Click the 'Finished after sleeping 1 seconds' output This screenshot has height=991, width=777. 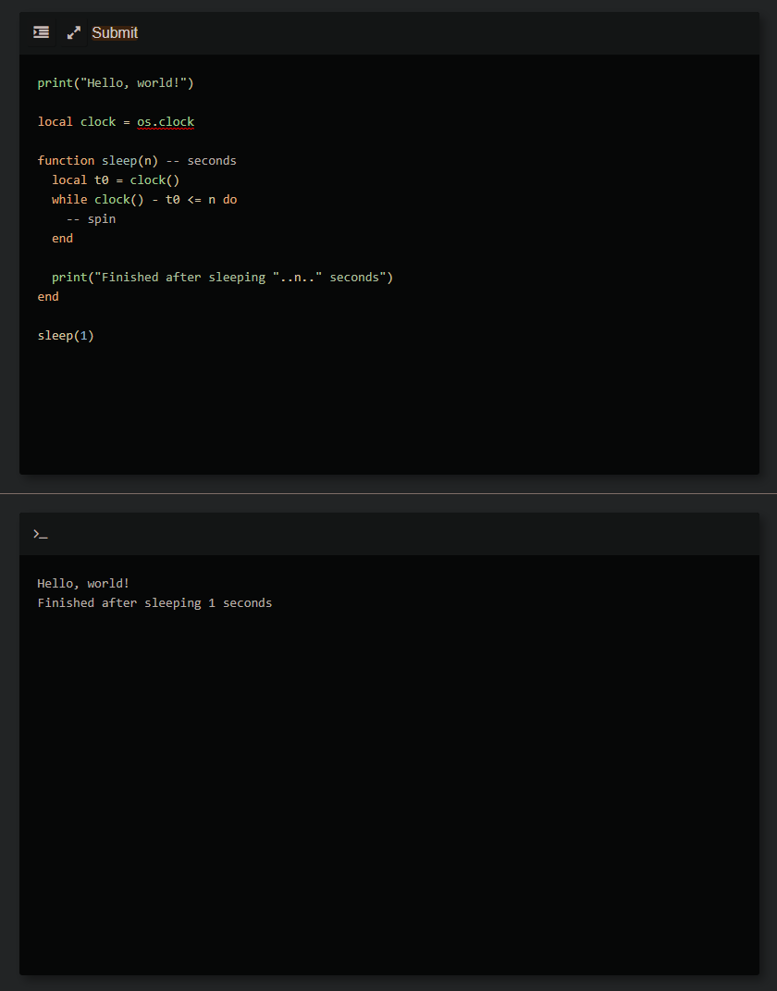(x=154, y=603)
